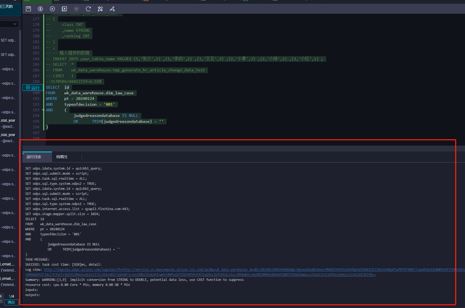
Task: Click line number 190 in the editor gutter
Action: pyautogui.click(x=36, y=93)
